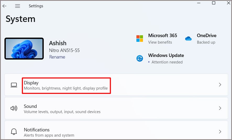Click the desktop wallpaper thumbnail
Viewport: 232px width, 140px height.
point(24,49)
